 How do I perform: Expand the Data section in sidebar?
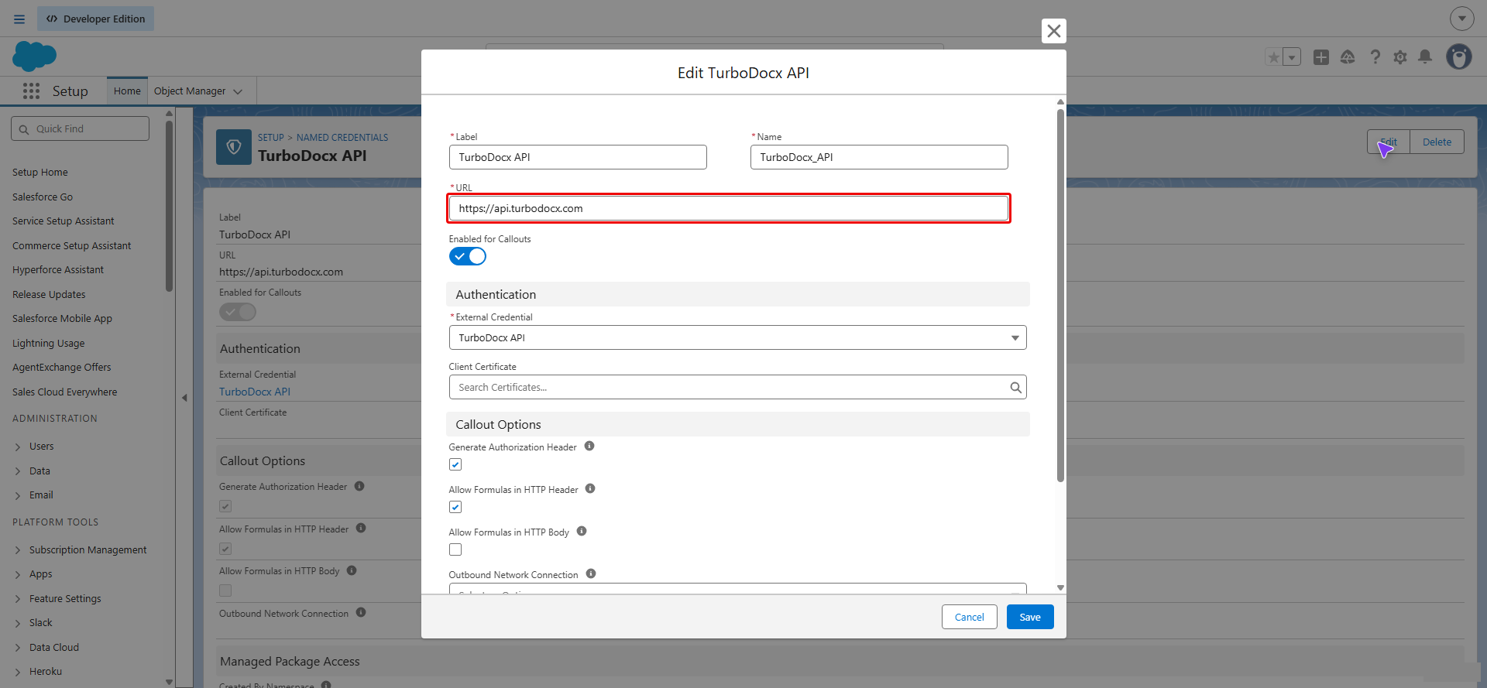(18, 471)
